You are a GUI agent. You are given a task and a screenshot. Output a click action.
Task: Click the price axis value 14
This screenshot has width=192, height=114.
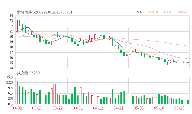pyautogui.click(x=11, y=68)
